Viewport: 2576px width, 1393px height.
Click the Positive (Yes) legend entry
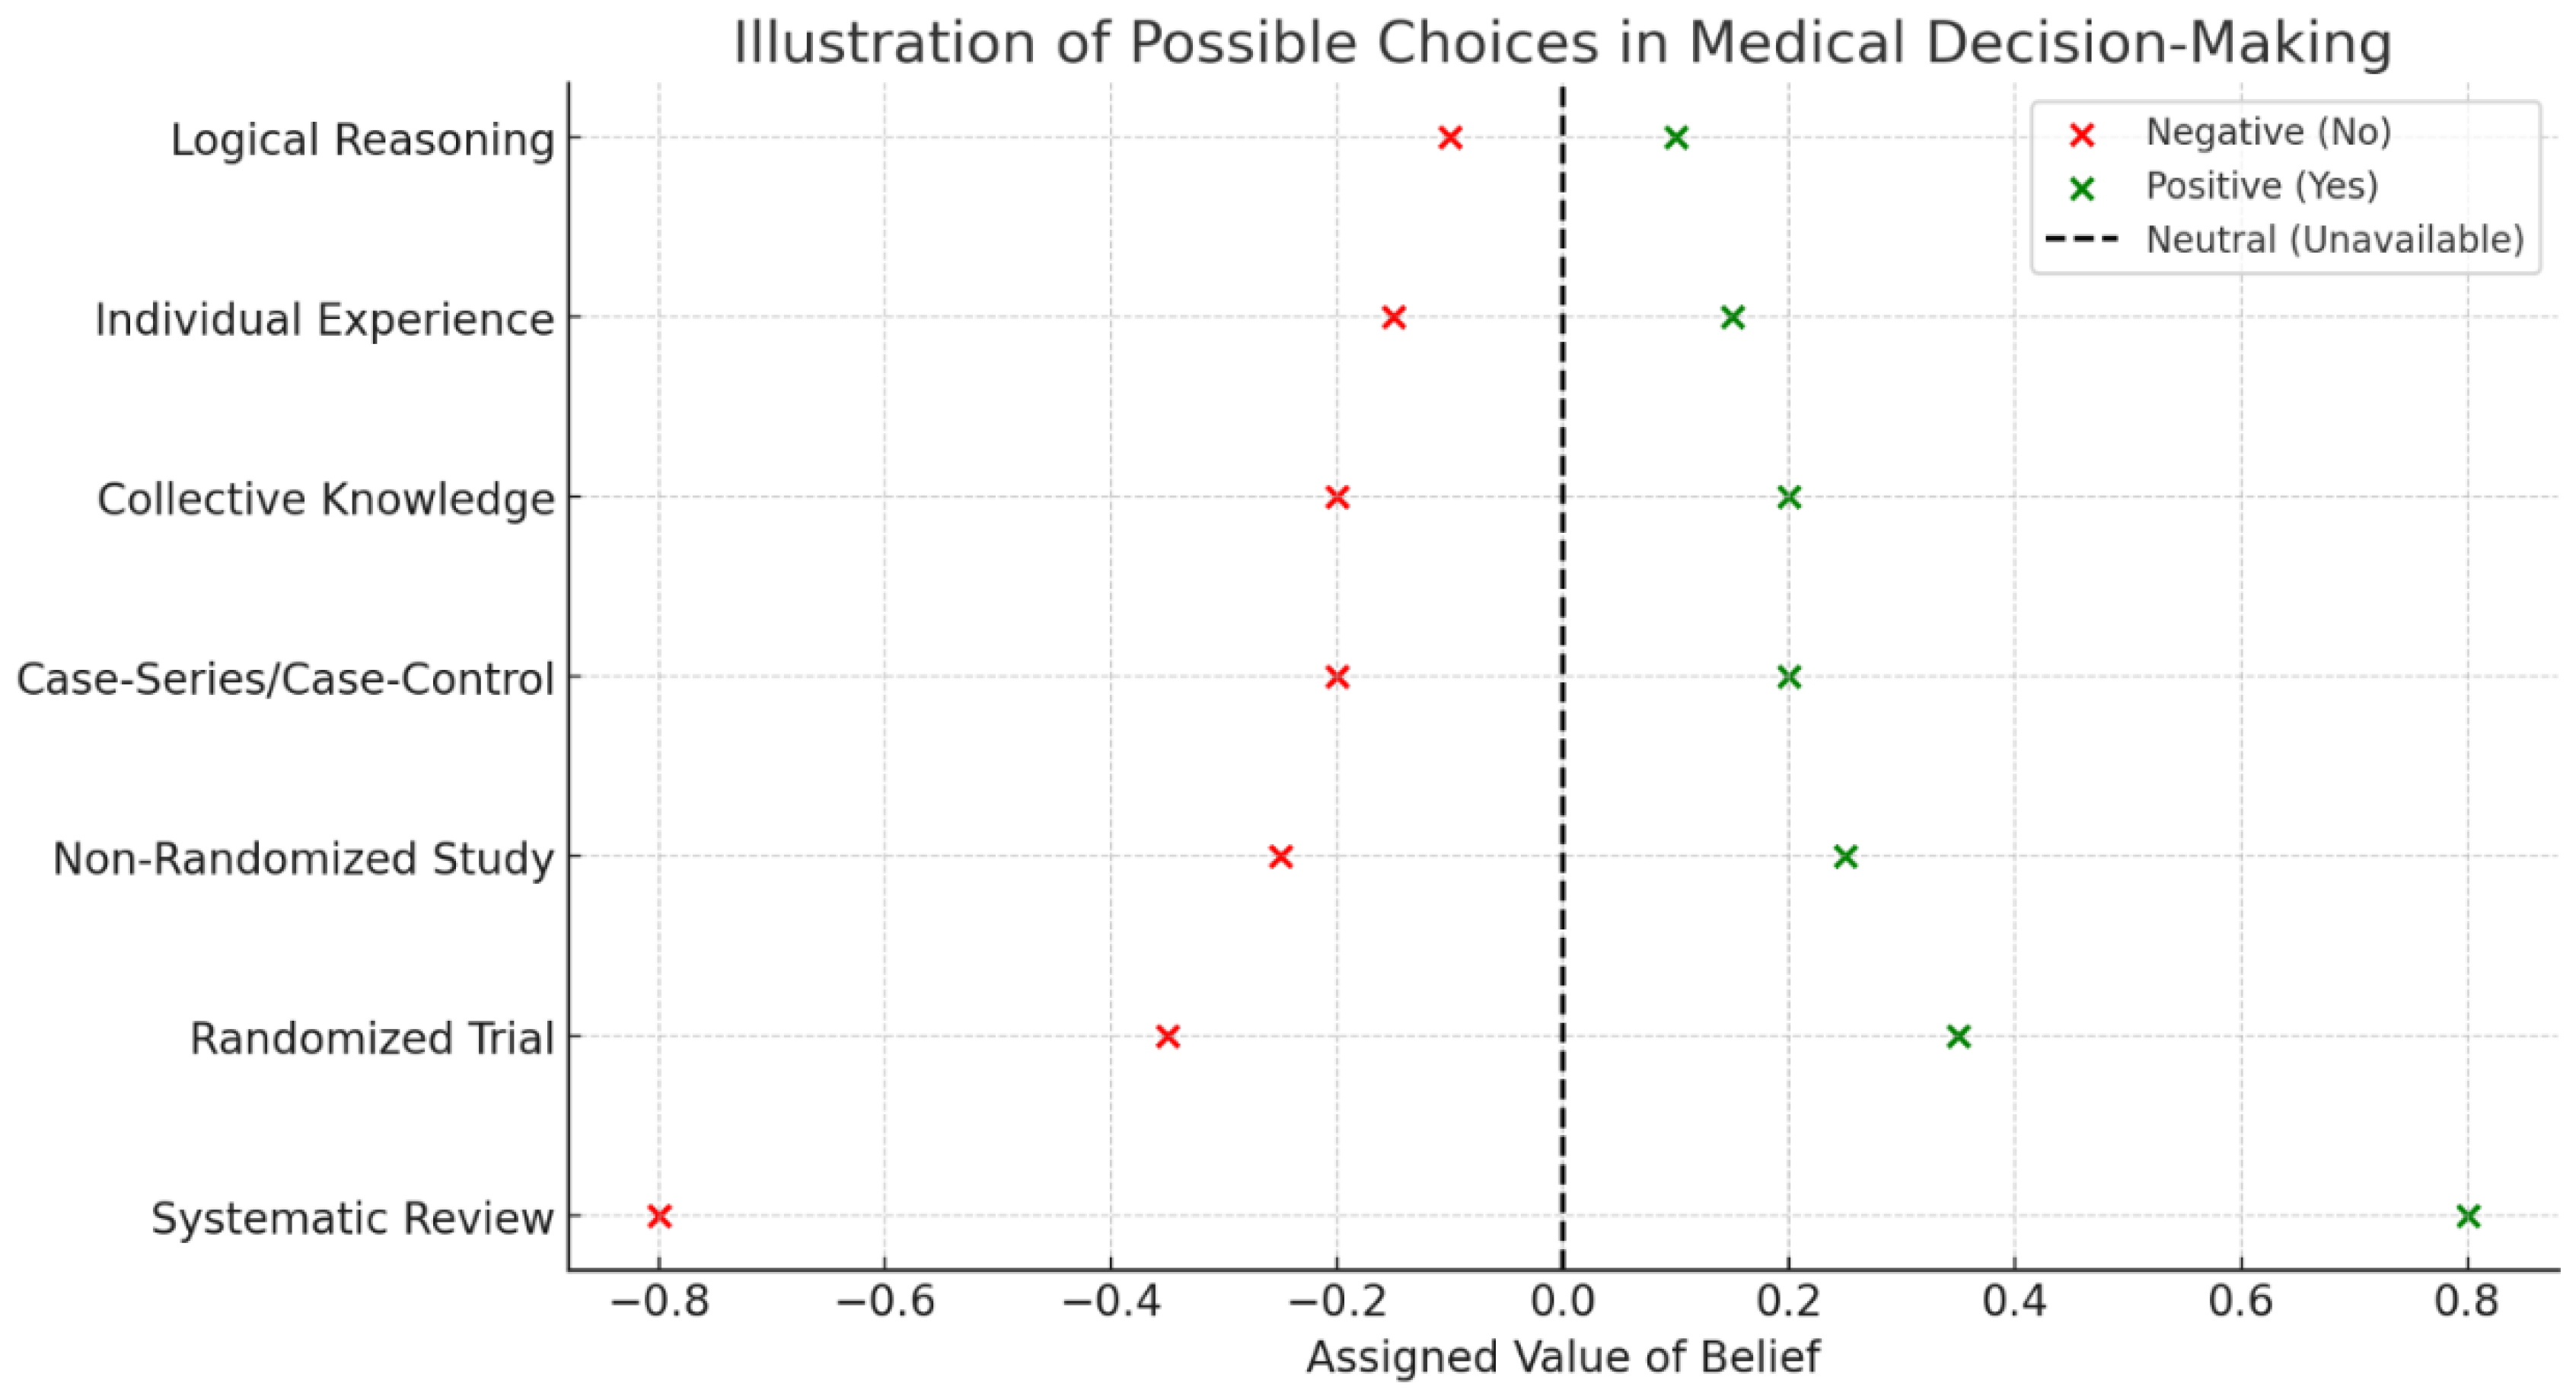2261,186
